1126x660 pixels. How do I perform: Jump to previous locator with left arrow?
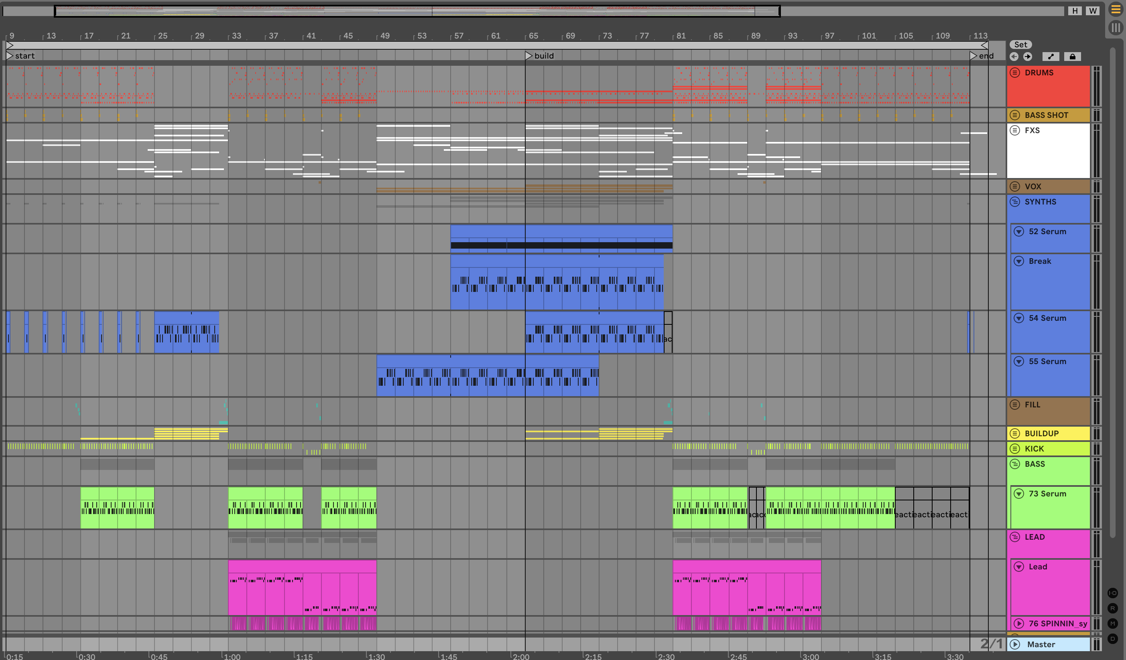pyautogui.click(x=1014, y=57)
